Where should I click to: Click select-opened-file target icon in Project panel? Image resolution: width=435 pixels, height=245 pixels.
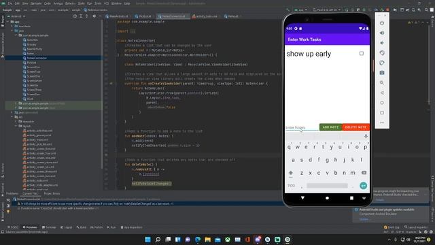75,16
